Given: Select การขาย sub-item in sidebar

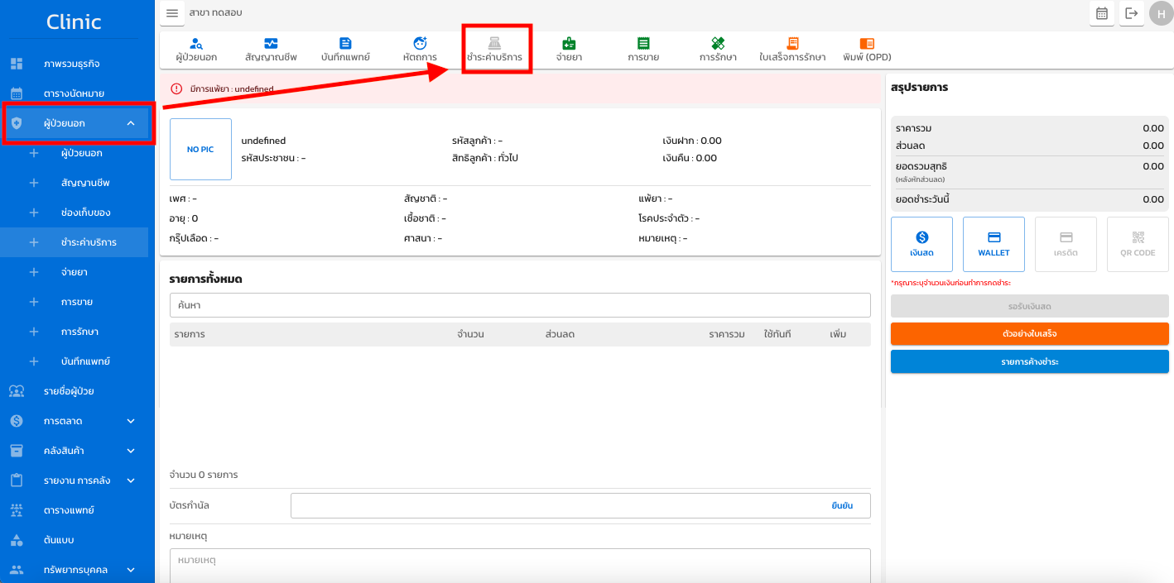Looking at the screenshot, I should click(x=76, y=302).
